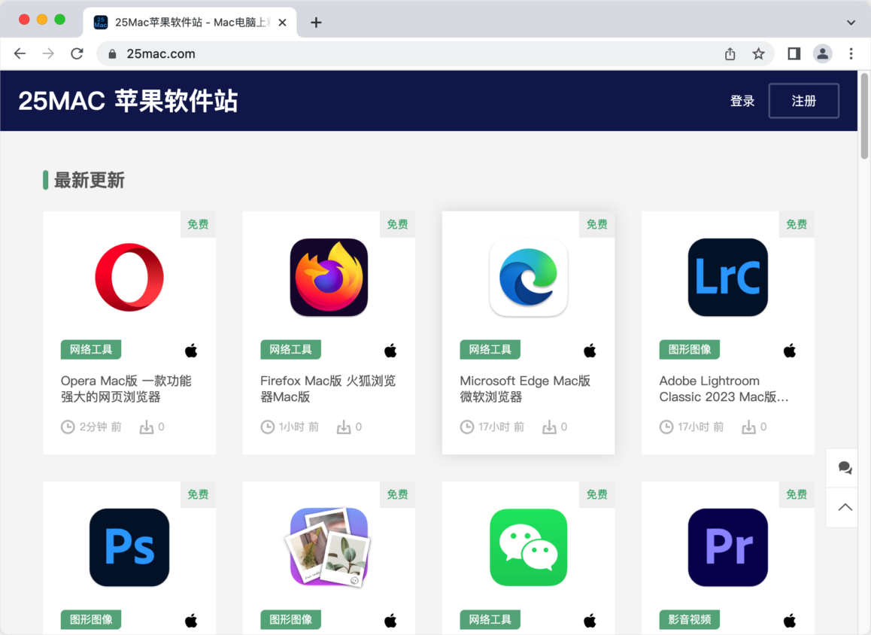The image size is (871, 635).
Task: Click the 免费 badge on Lightroom card
Action: [797, 224]
